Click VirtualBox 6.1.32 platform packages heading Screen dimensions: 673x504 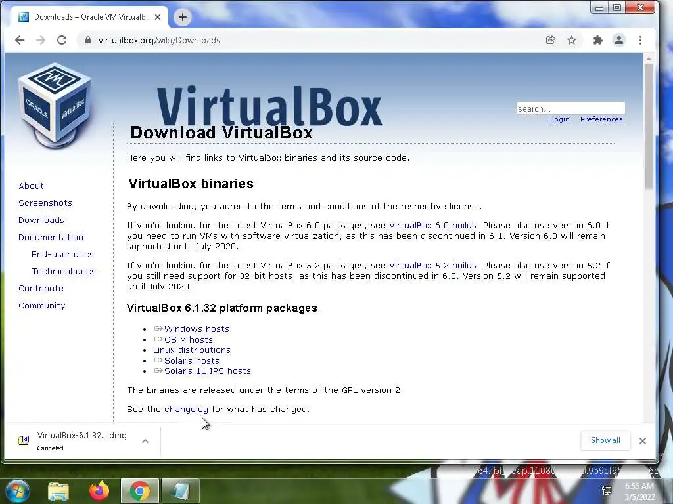point(222,308)
